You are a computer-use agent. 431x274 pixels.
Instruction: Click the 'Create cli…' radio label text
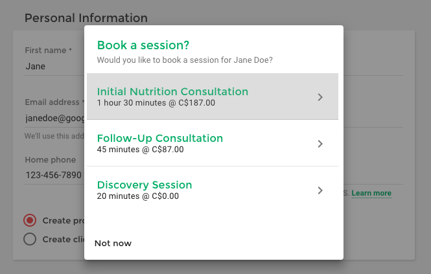[x=64, y=240]
